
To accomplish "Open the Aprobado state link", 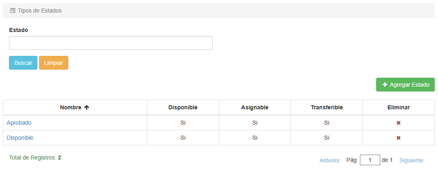I will click(19, 123).
